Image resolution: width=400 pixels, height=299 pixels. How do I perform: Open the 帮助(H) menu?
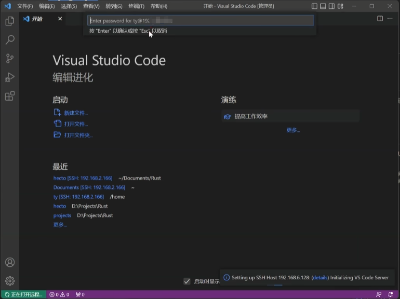click(159, 6)
